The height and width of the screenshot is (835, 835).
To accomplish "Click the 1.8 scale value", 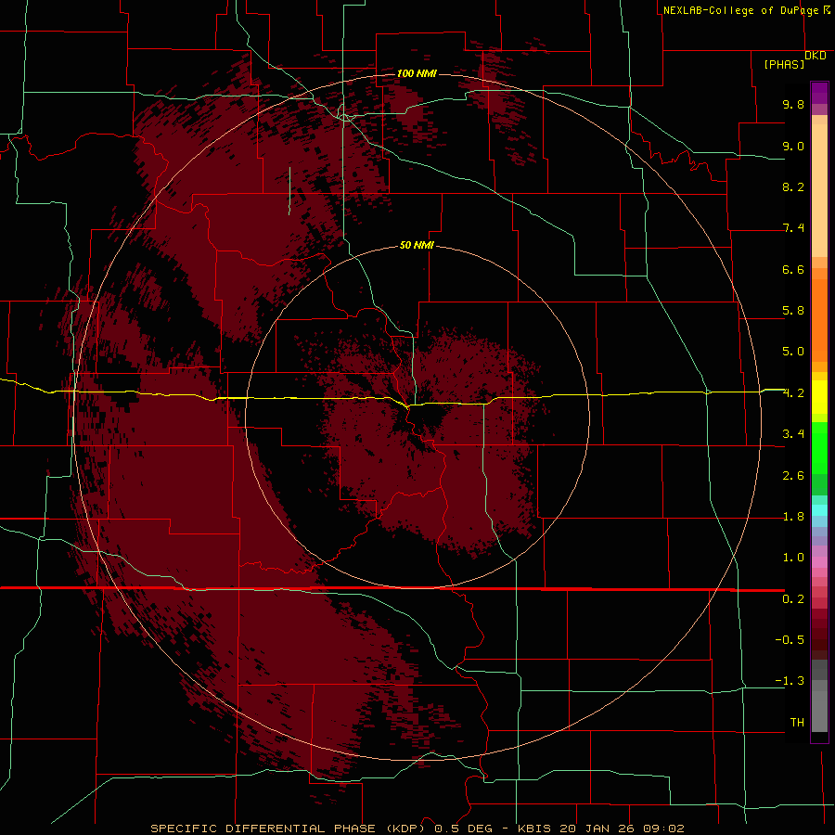I will click(793, 517).
